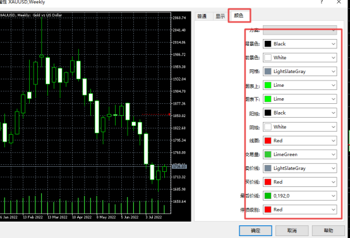Click the date label 10 Apr 2022
This screenshot has width=350, height=238.
[x=81, y=217]
